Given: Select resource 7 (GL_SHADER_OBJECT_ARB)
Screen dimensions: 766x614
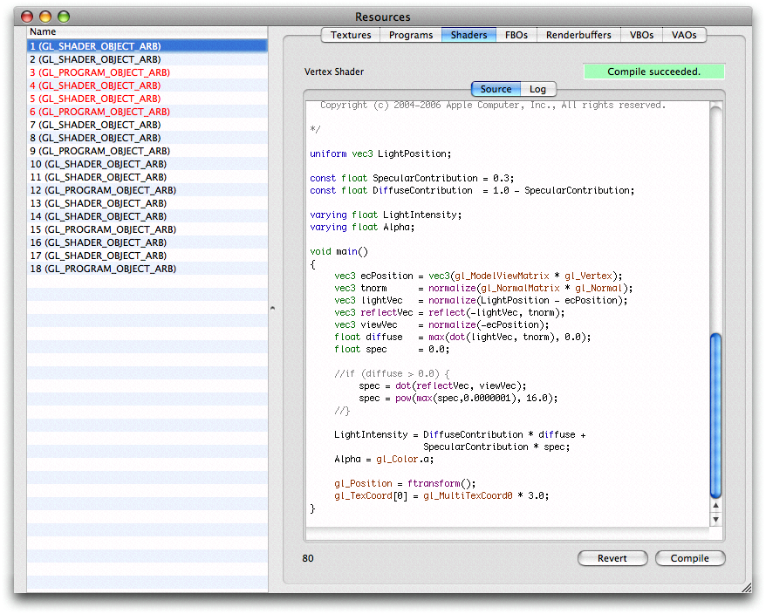Looking at the screenshot, I should [x=94, y=125].
